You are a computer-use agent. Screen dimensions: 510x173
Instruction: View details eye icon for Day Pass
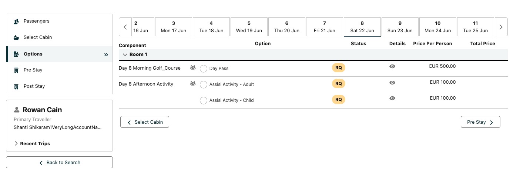(392, 66)
